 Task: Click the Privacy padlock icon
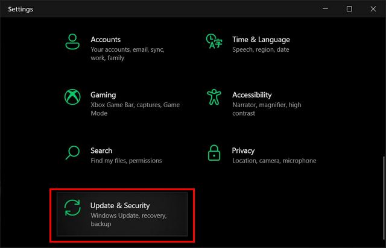click(214, 153)
